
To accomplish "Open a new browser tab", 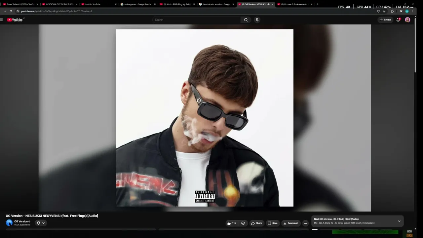I will tap(317, 4).
